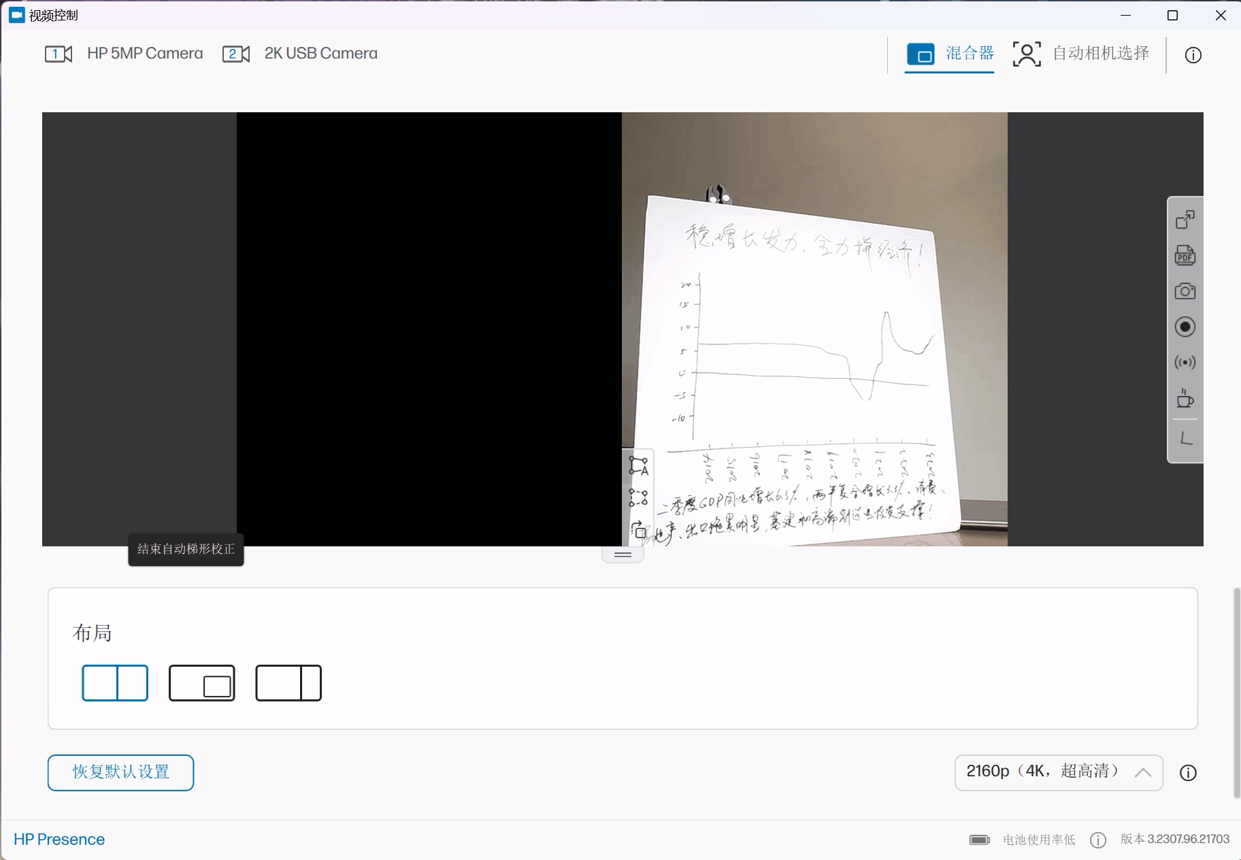Select the wide-left narrow-right layout

[288, 683]
